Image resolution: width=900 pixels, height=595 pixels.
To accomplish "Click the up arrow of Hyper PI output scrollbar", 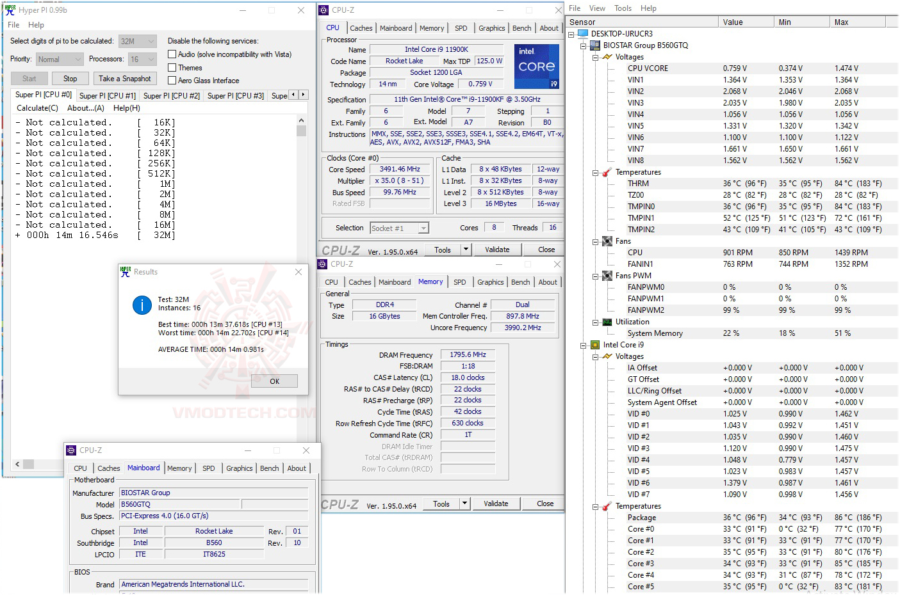I will [x=301, y=120].
